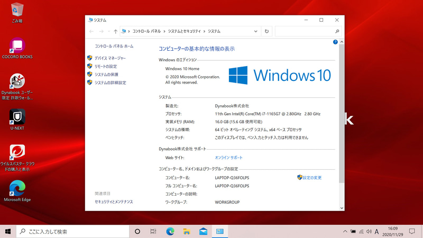This screenshot has width=423, height=238.
Task: Go up one level with up arrow
Action: pyautogui.click(x=115, y=32)
